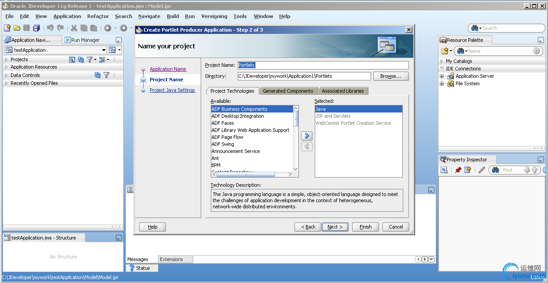The height and width of the screenshot is (283, 548).
Task: Expand the Recently Opened Files section
Action: [6, 83]
